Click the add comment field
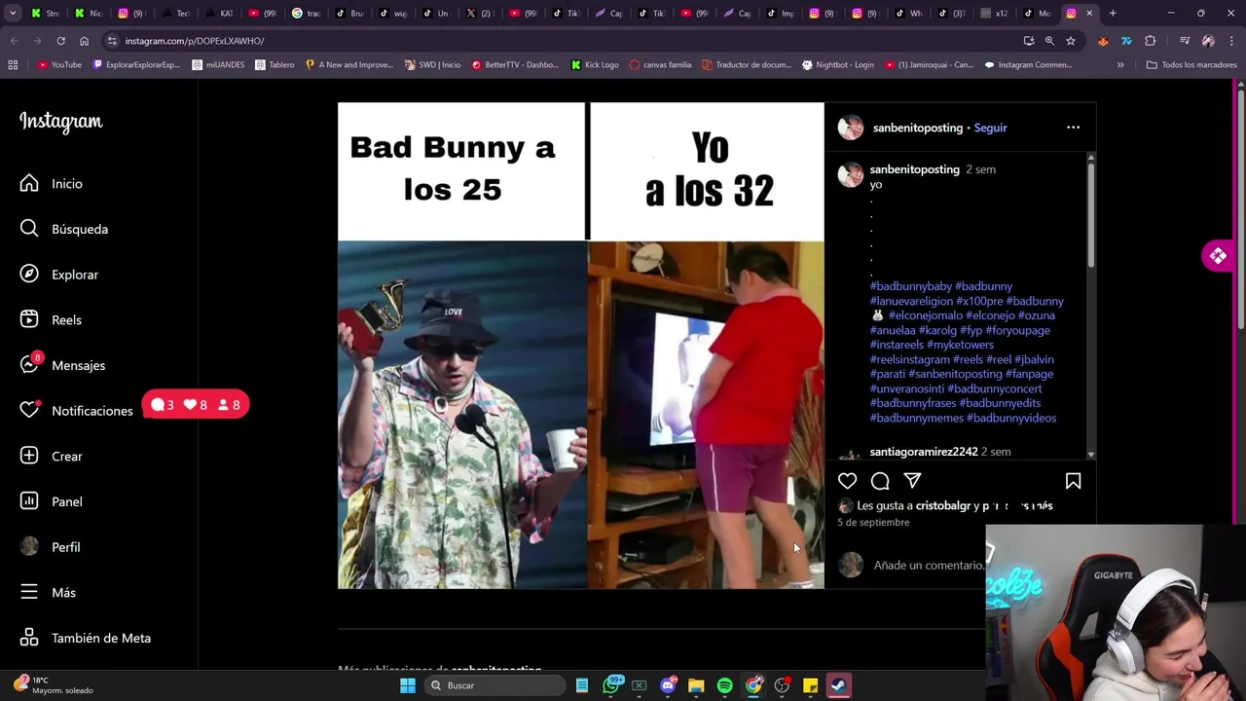 pyautogui.click(x=929, y=565)
